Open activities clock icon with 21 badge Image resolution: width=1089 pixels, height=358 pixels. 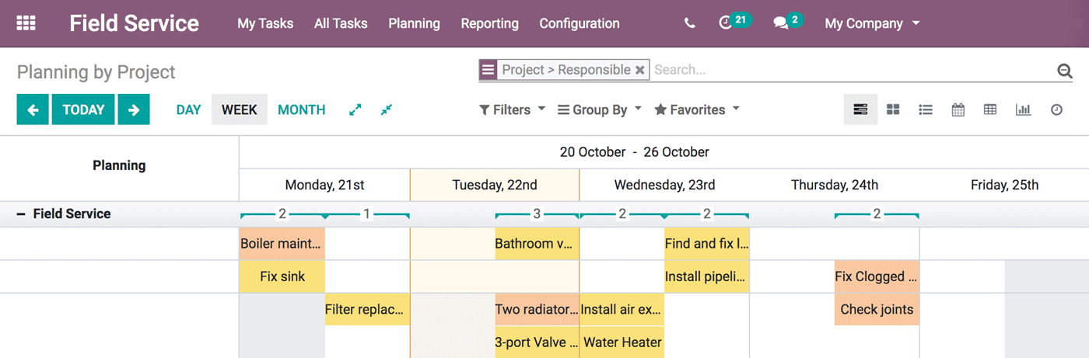[735, 22]
